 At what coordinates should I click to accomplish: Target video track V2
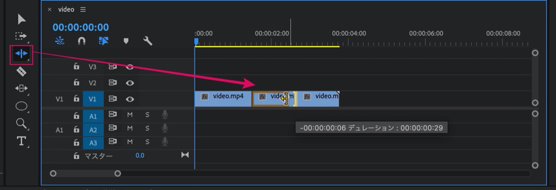[x=93, y=83]
